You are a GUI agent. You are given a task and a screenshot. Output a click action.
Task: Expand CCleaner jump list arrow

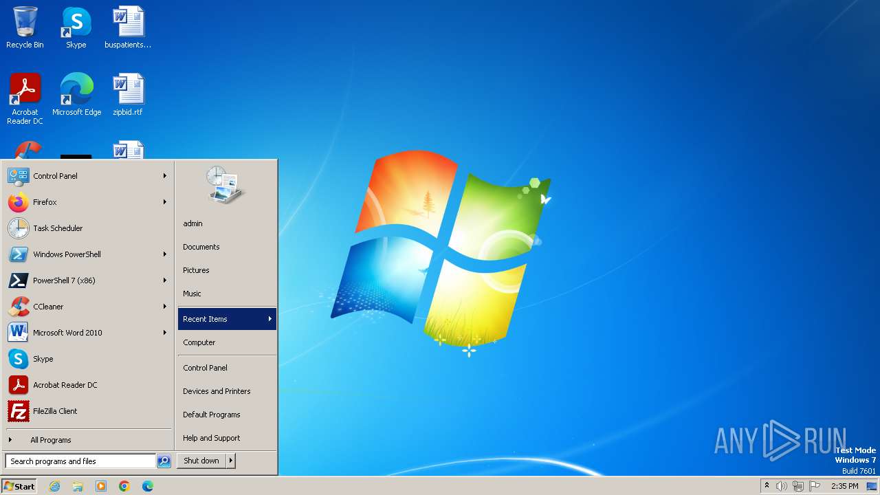pos(165,307)
